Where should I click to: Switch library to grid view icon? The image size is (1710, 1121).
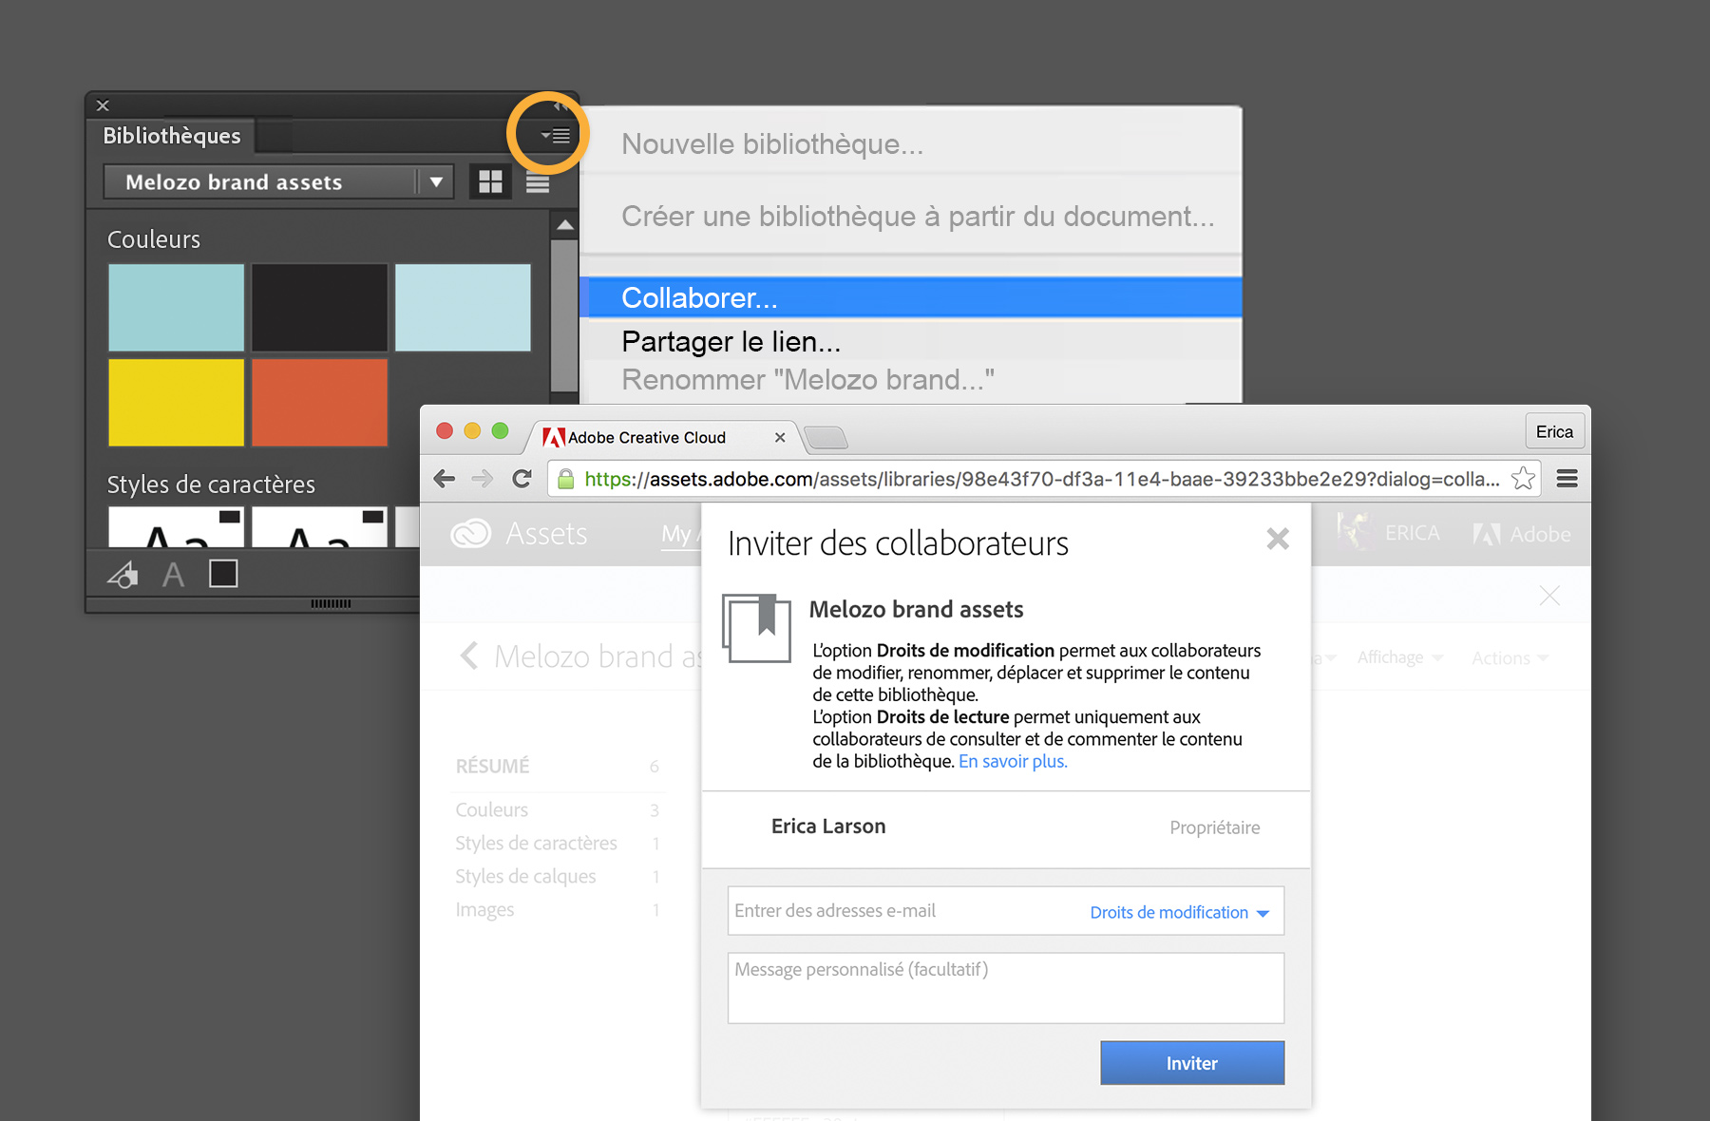tap(490, 181)
